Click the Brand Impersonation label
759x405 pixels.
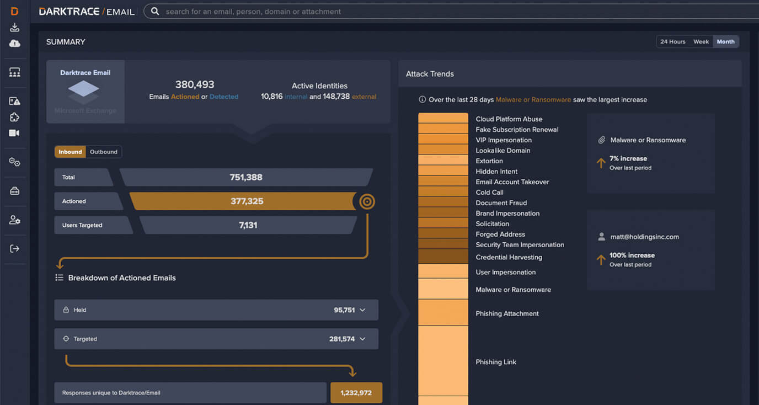507,214
